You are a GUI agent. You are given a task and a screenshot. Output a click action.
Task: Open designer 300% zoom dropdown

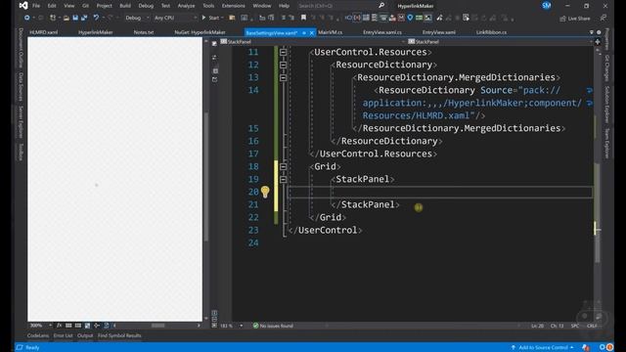click(x=41, y=326)
